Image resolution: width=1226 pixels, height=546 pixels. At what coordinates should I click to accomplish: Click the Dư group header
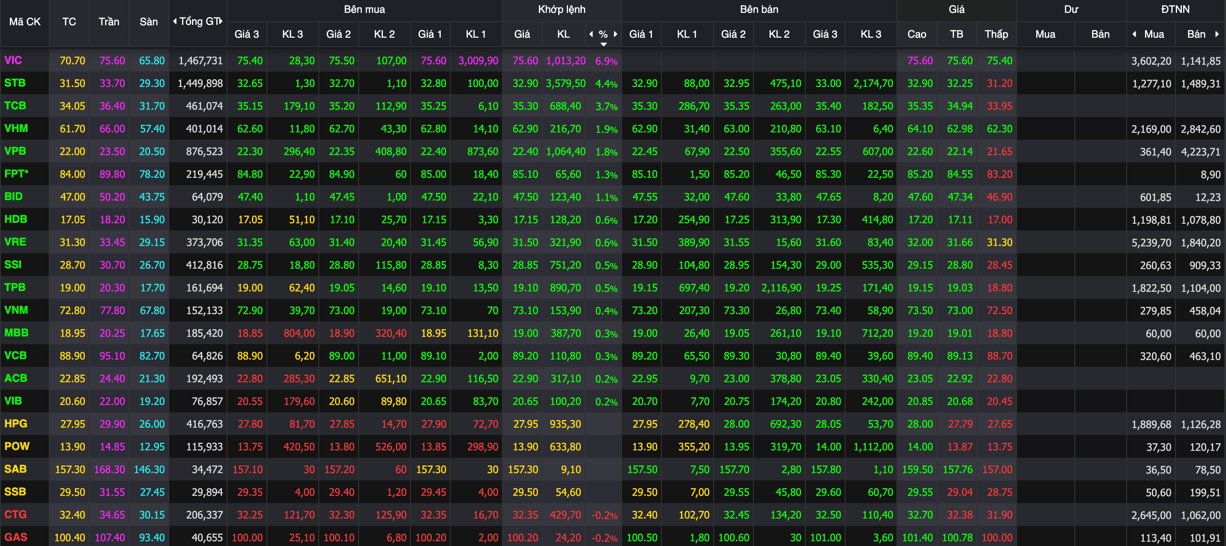[1071, 9]
